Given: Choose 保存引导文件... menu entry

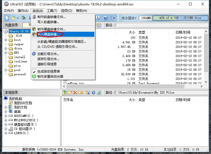Looking at the screenshot, I should (63, 59).
